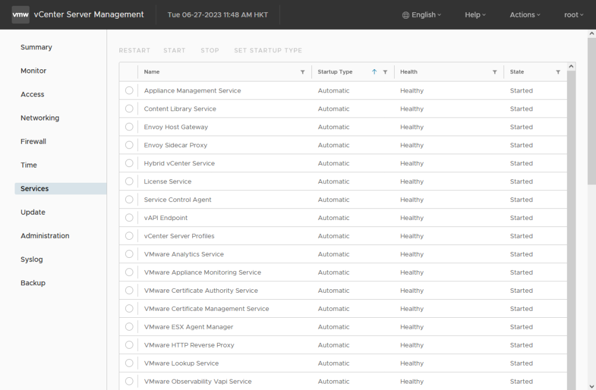Go to Summary in sidebar
Screen dimensions: 596x390
(x=36, y=47)
